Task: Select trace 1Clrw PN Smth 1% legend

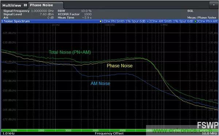Action: coord(123,21)
